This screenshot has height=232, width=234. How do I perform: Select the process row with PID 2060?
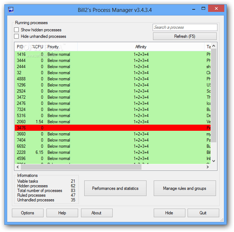click(x=113, y=122)
